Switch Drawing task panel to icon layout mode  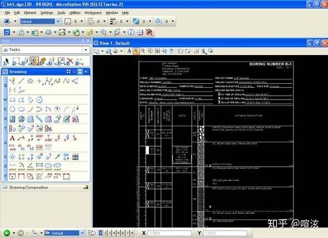68,71
